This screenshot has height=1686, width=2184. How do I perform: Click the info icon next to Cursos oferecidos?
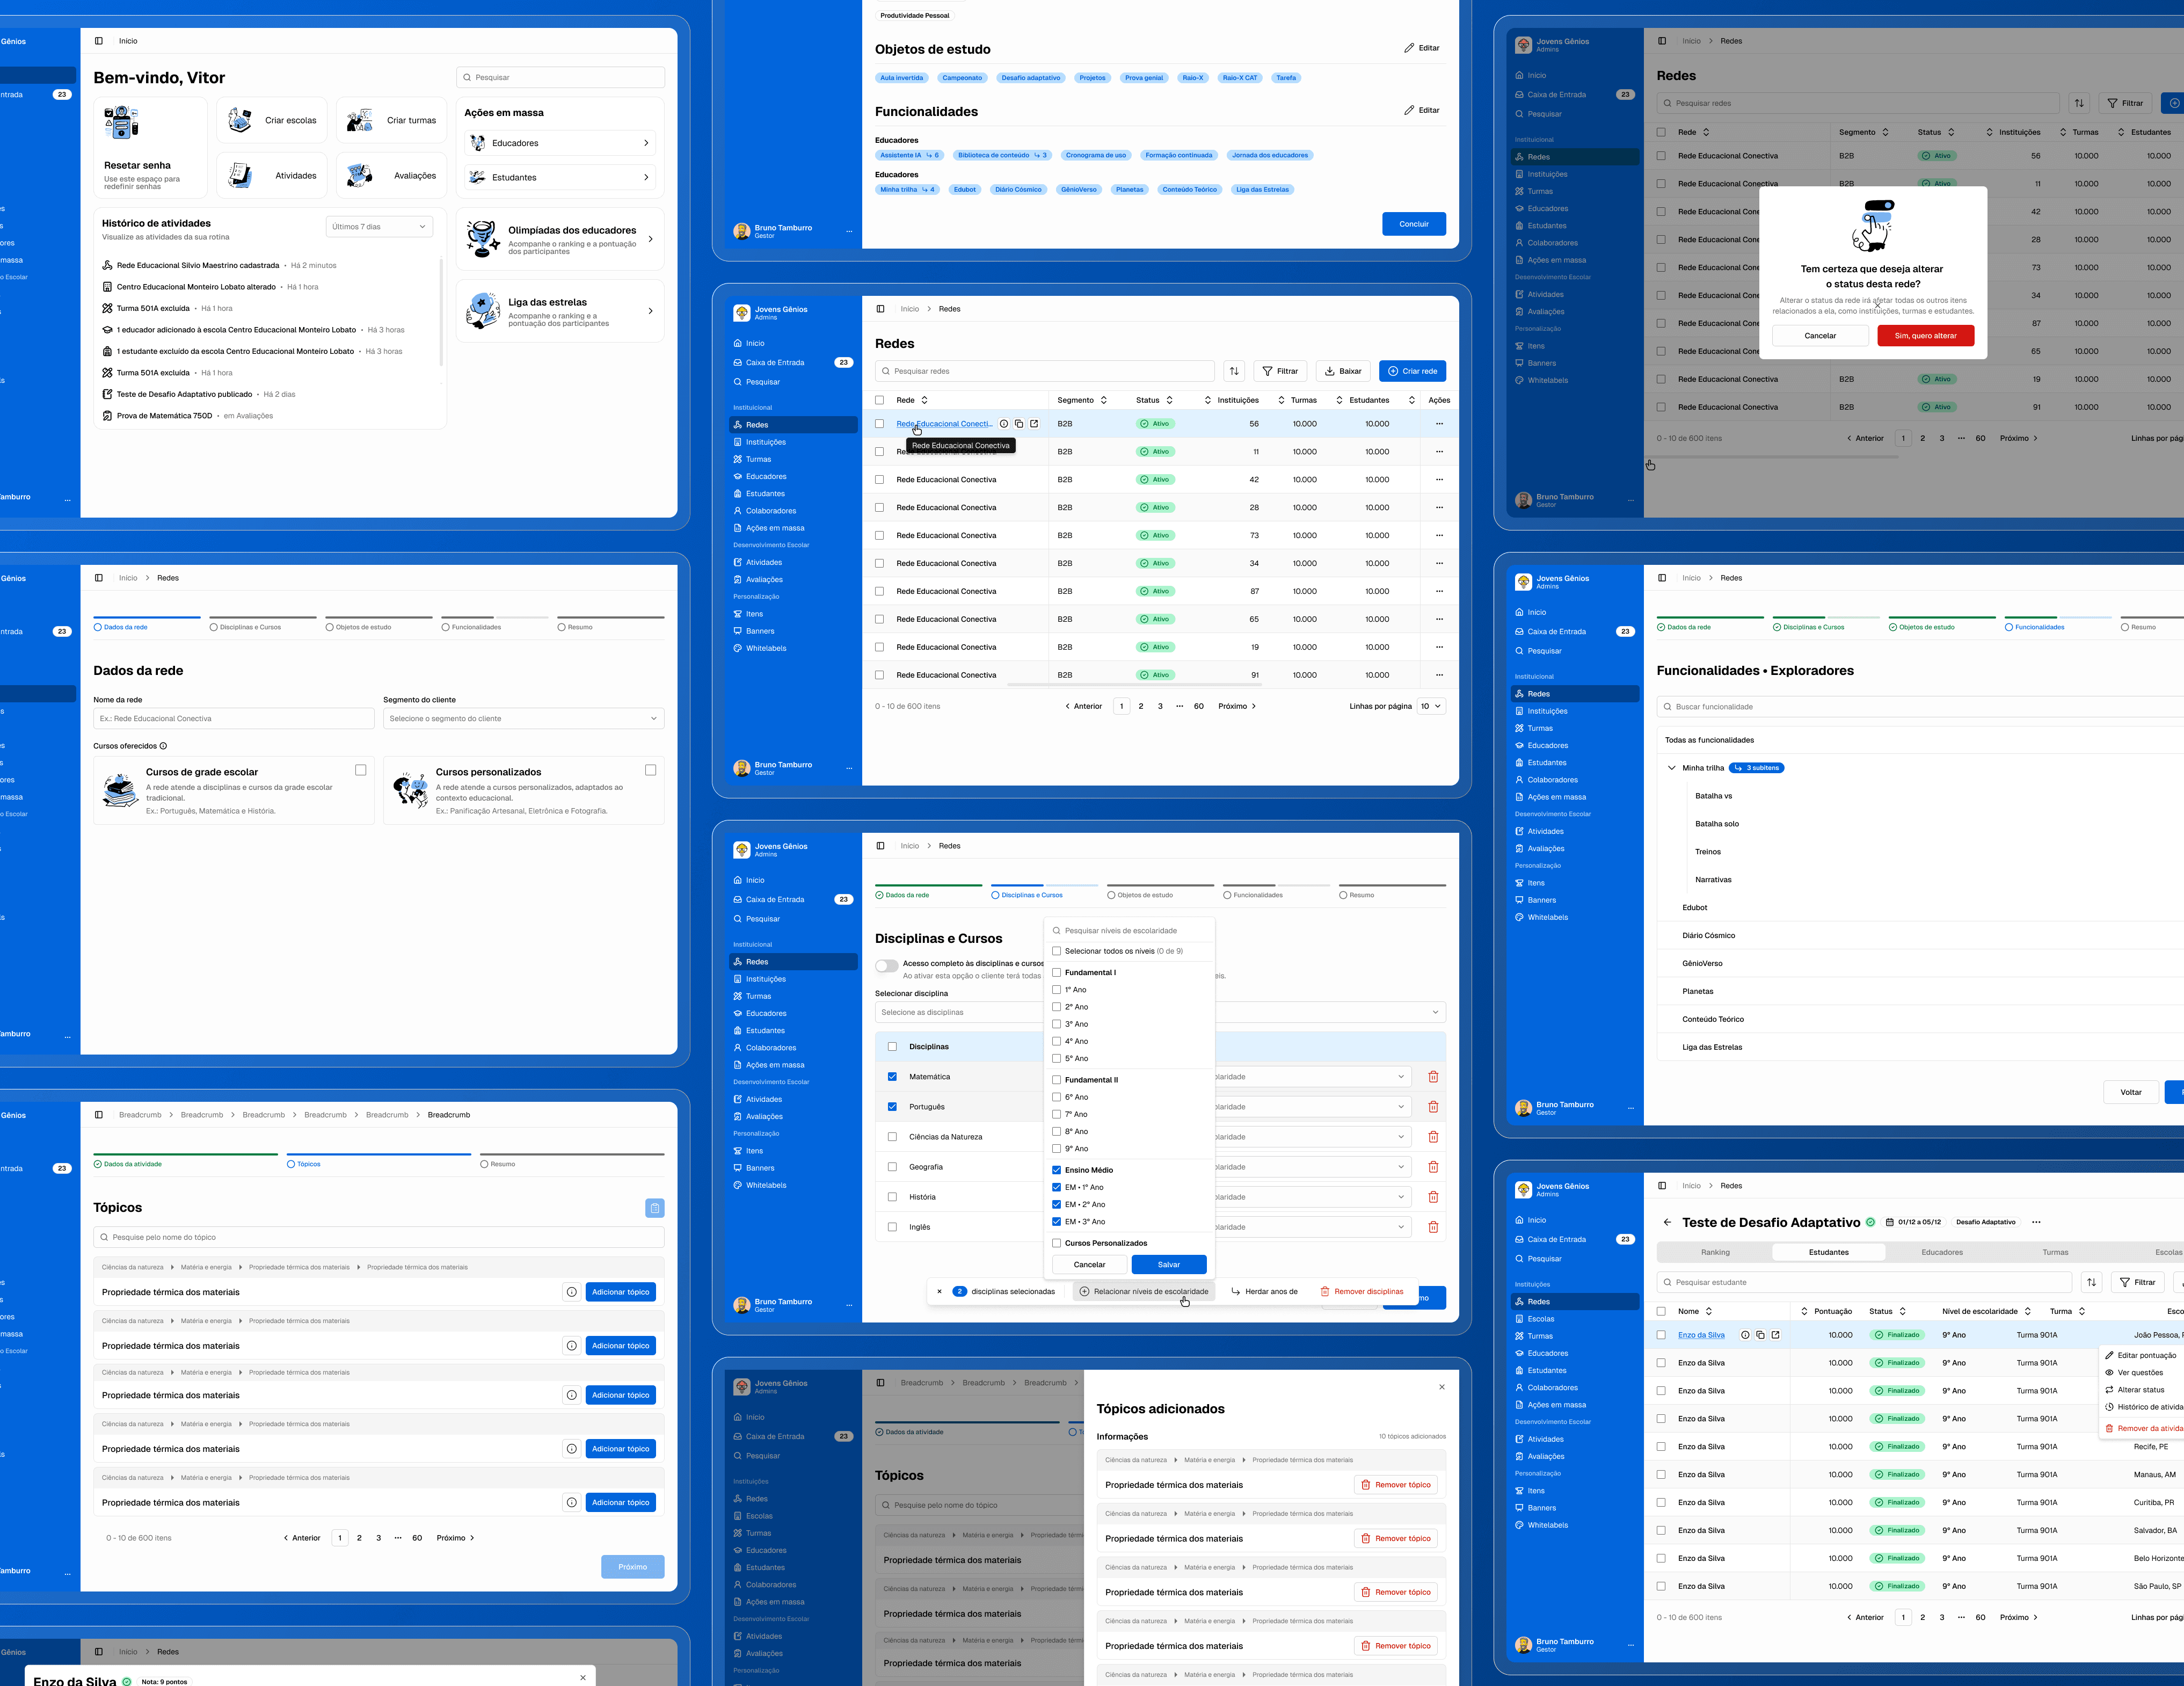(x=164, y=746)
